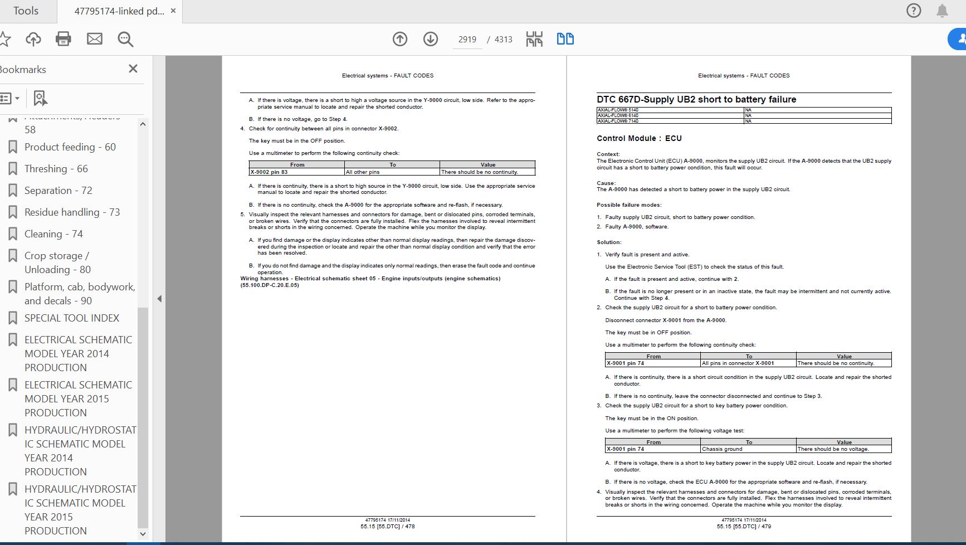Go to the previous page arrow
Screen dimensions: 966x545
(x=400, y=39)
